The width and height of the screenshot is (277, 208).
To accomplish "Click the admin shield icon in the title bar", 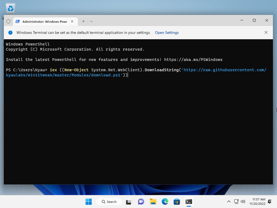I will (8, 21).
